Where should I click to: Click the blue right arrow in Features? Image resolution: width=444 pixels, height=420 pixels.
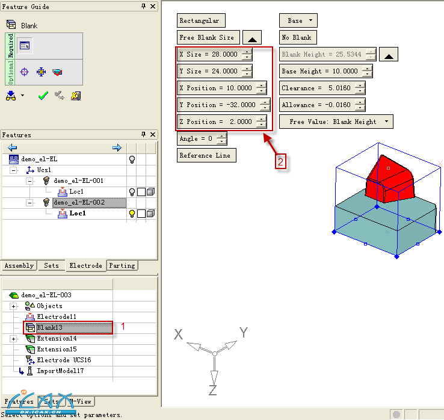click(x=117, y=148)
